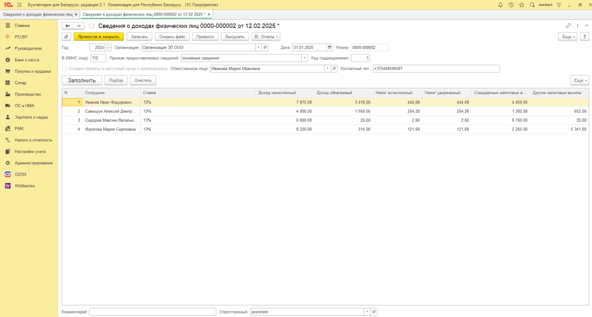Click cell 6 800,00 in Сидоров row
592x317 pixels.
(x=284, y=120)
